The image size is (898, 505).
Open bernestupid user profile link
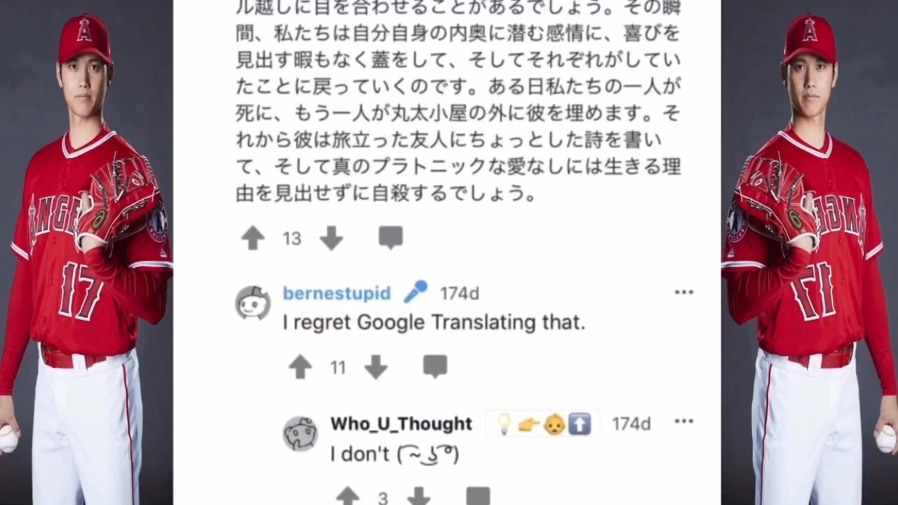click(337, 293)
